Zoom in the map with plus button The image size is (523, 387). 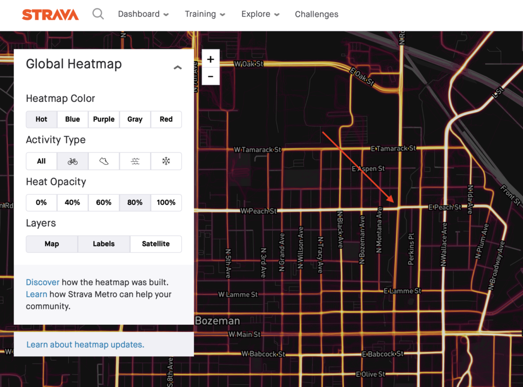click(210, 59)
